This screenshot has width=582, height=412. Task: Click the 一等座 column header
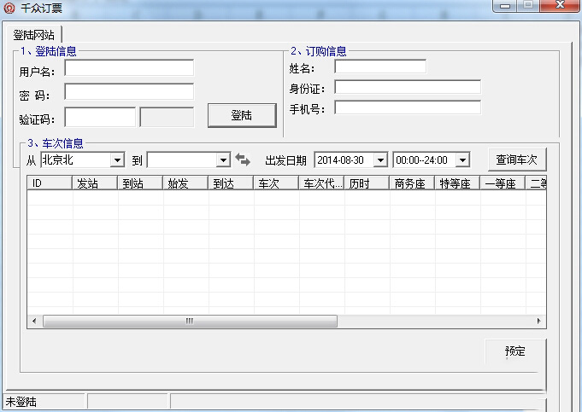(503, 183)
